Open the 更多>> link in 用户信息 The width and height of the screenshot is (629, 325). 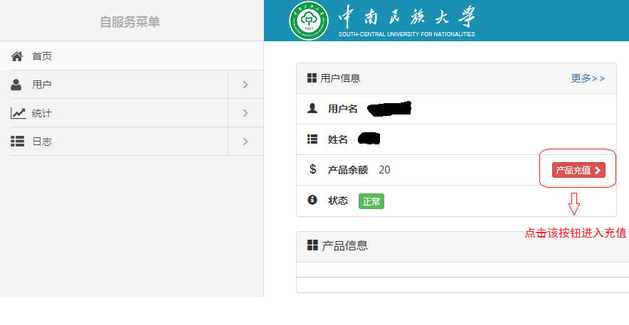coord(588,78)
